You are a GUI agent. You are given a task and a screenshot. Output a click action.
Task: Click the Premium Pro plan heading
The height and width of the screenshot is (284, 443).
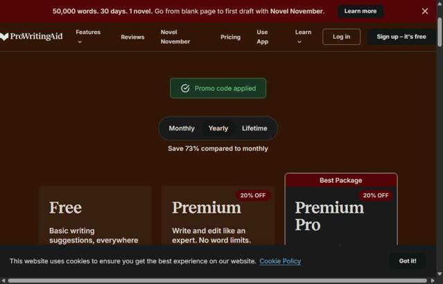point(329,216)
